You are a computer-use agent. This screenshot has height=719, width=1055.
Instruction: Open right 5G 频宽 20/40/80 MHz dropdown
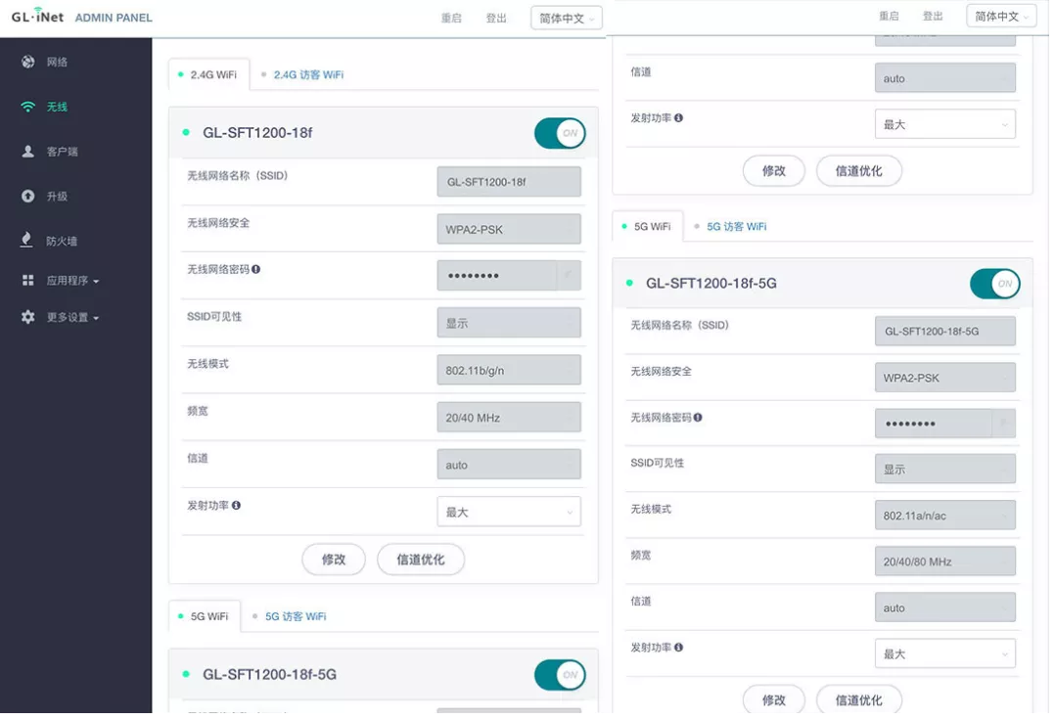pos(944,562)
